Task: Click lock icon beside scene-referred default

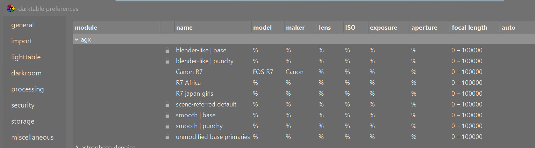Action: point(167,104)
